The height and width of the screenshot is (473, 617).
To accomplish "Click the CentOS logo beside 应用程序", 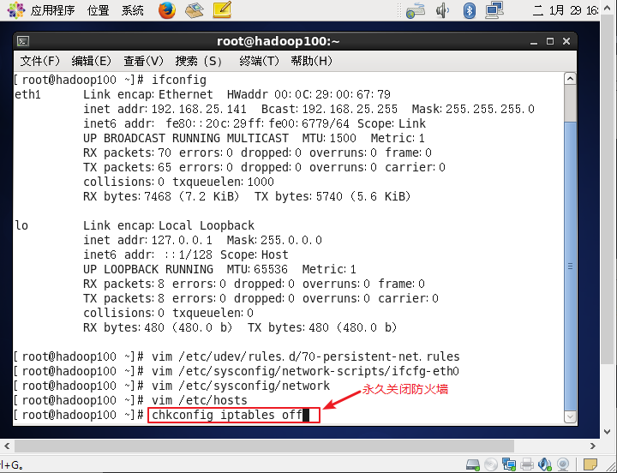I will [15, 10].
